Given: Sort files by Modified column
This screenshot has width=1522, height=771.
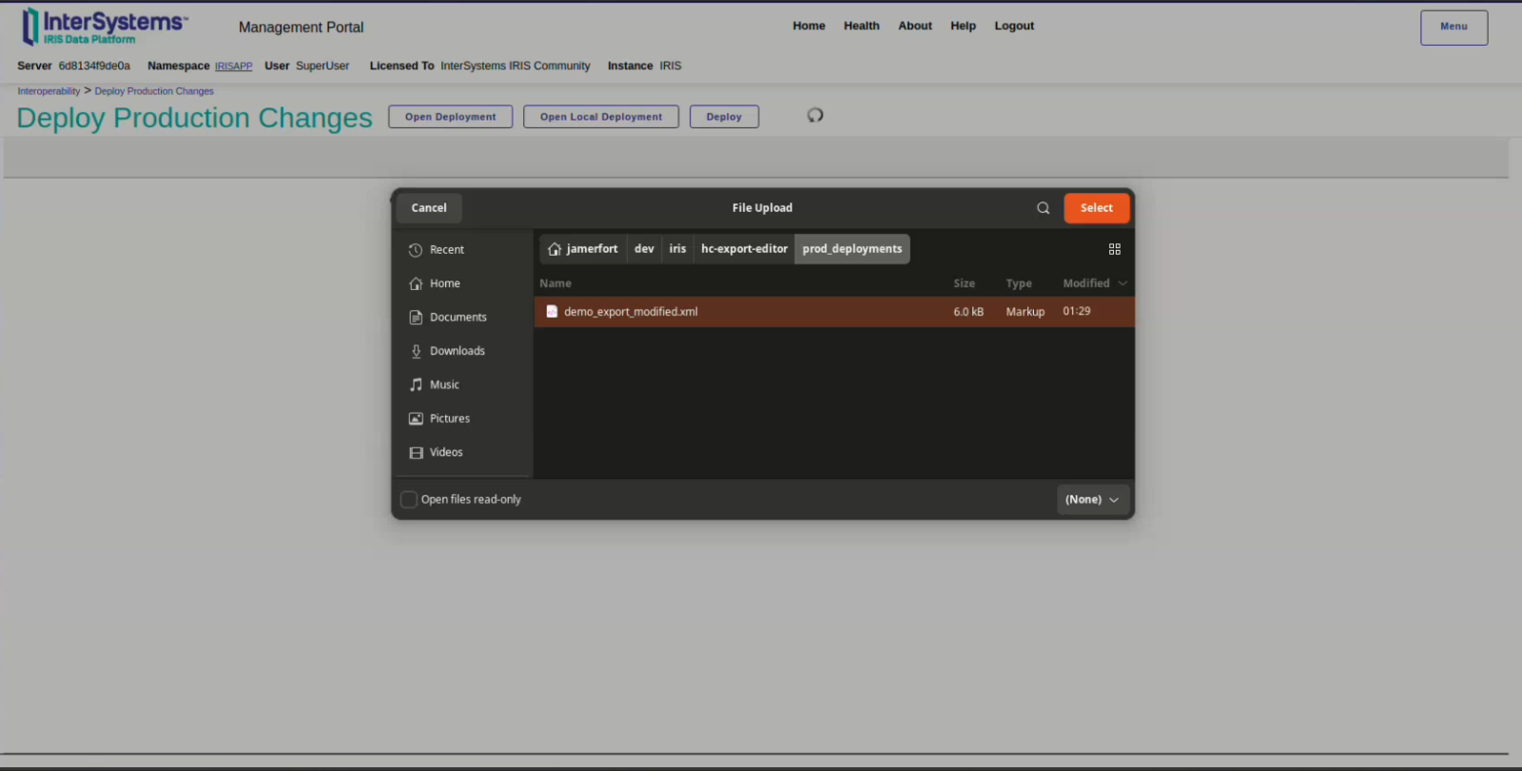Looking at the screenshot, I should pyautogui.click(x=1086, y=283).
